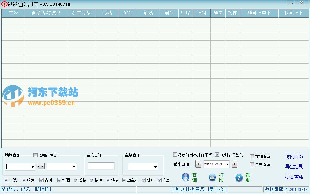Uncheck the 模糊站名查询 fuzzy search checkbox
Viewport: 310px width, 194px height.
217,154
